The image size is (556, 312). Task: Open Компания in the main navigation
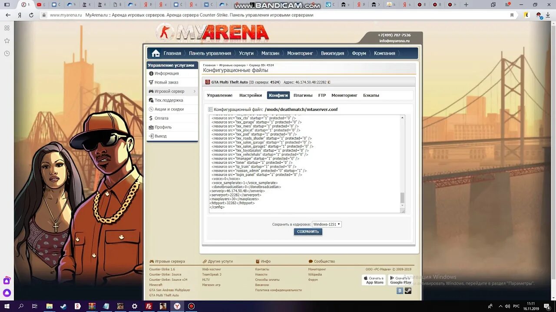384,53
